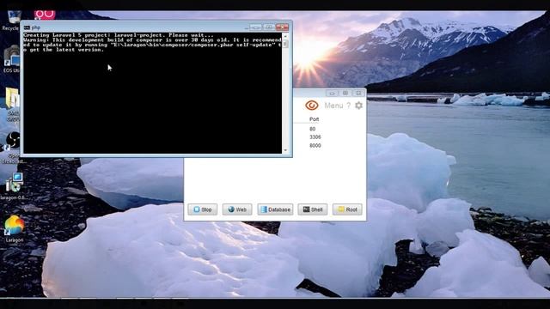Click the php window title bar text
This screenshot has height=309, width=550.
[x=36, y=27]
